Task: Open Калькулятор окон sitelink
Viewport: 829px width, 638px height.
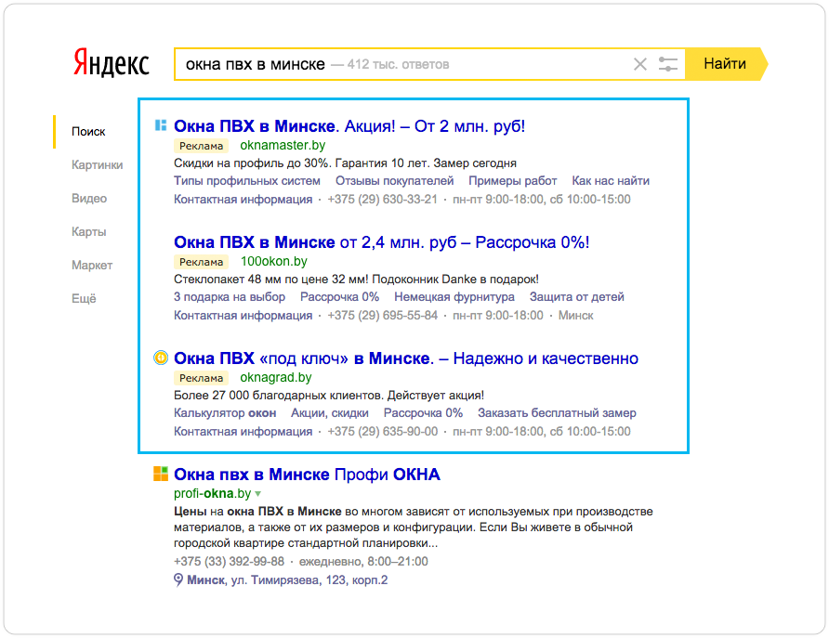Action: (225, 413)
